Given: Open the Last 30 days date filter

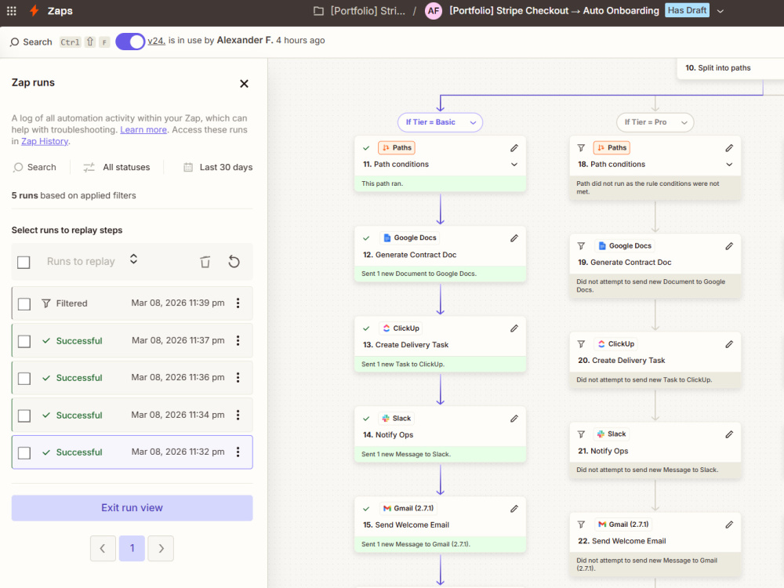Looking at the screenshot, I should click(218, 167).
